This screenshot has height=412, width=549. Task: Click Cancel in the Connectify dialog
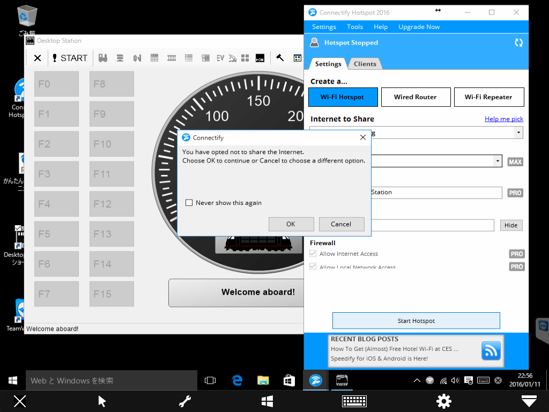tap(342, 224)
